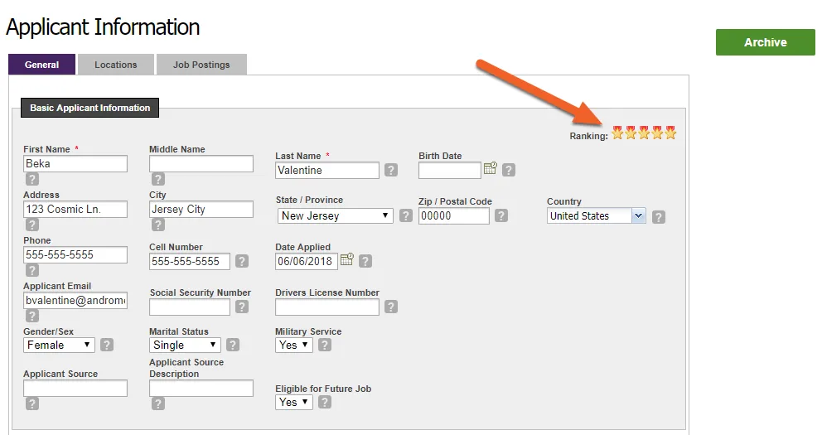Set ranking to three stars
Image resolution: width=822 pixels, height=435 pixels.
[644, 133]
